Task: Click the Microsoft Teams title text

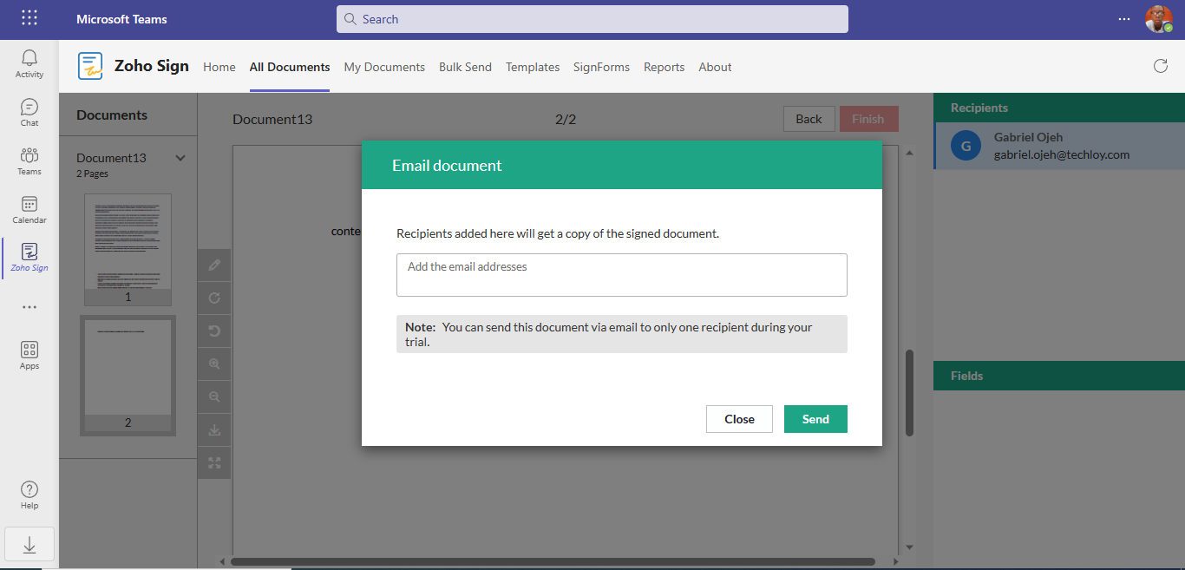Action: [121, 19]
